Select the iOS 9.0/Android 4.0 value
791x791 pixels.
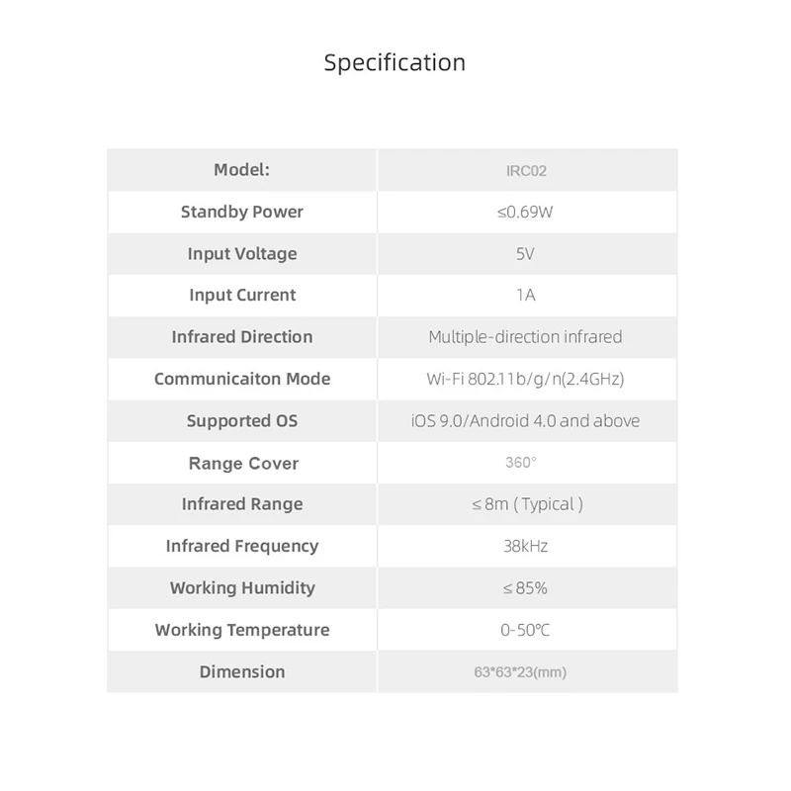pos(525,421)
